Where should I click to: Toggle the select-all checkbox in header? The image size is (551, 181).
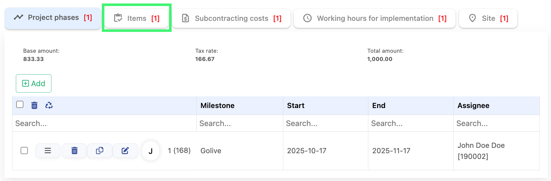point(20,105)
